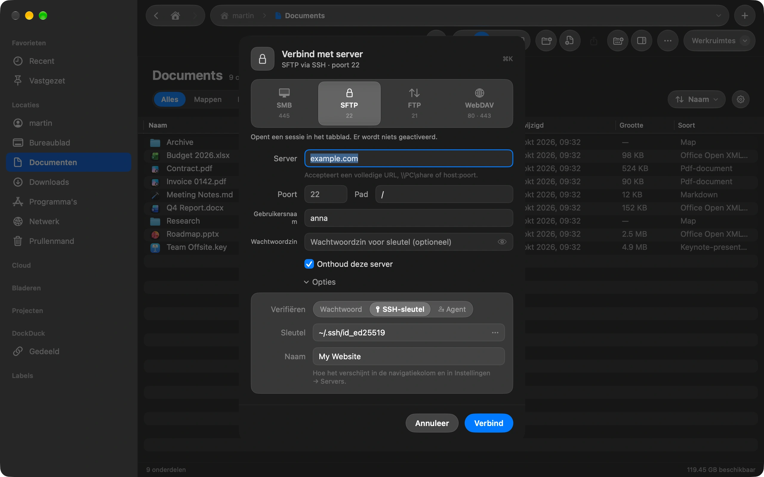
Task: Click the Verbind button
Action: pos(489,423)
